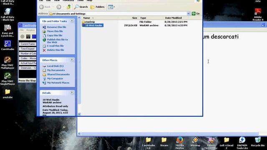Click the Play MW2 SinglePlayer desktop icon
The width and height of the screenshot is (267, 150).
[8, 79]
